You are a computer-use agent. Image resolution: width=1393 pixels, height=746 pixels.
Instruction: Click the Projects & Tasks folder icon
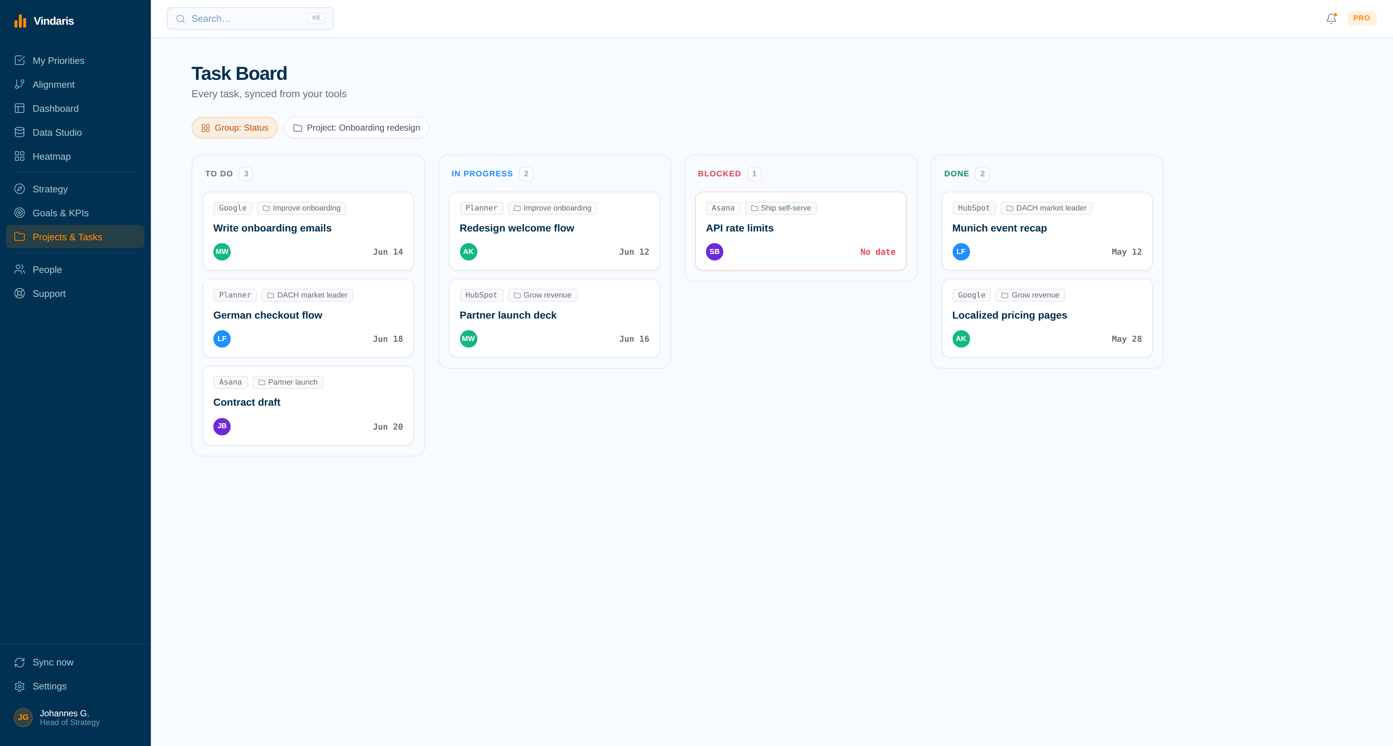pos(20,237)
